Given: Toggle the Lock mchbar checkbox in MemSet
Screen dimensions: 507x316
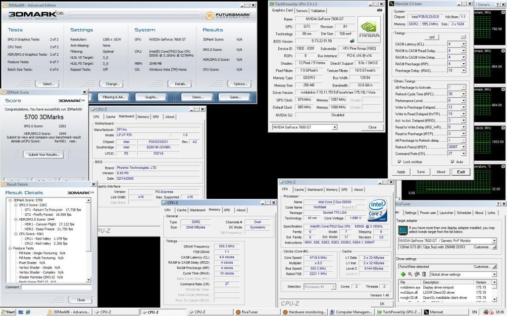Looking at the screenshot, I should [x=400, y=162].
